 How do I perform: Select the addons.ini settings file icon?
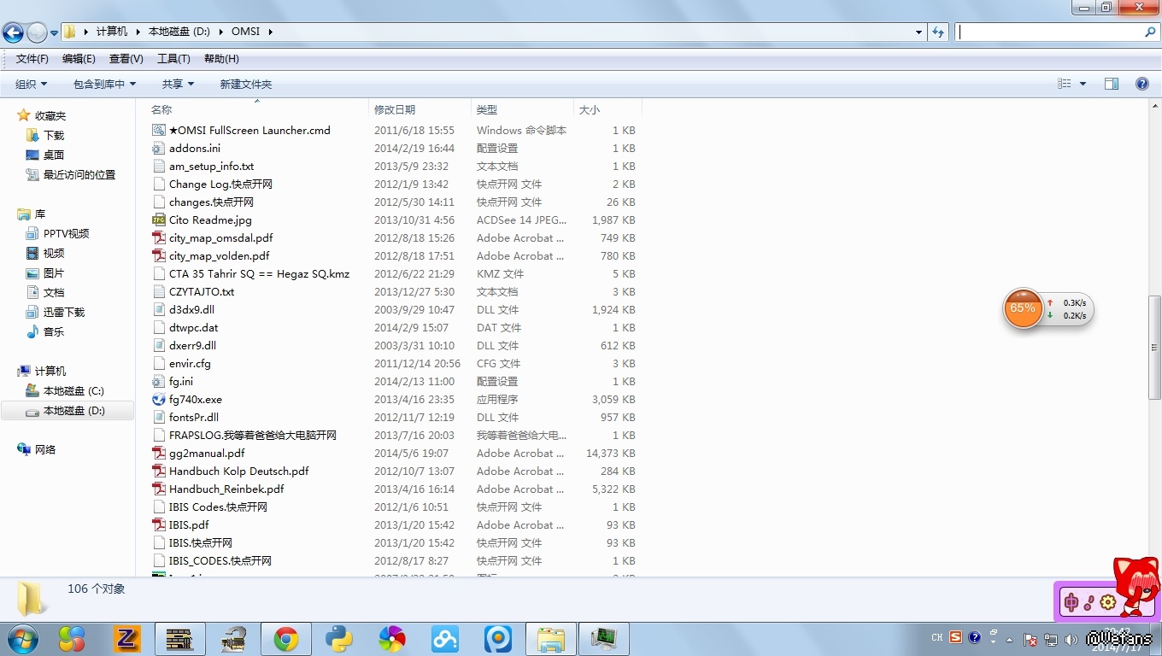tap(158, 148)
